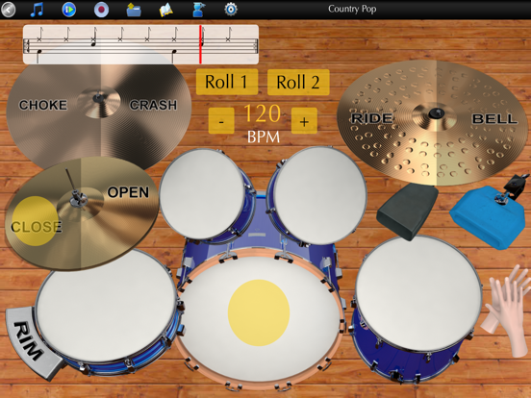Hit the floor tom drum

[418, 294]
